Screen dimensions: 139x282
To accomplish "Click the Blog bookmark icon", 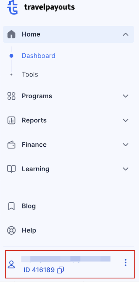I will pos(11,206).
